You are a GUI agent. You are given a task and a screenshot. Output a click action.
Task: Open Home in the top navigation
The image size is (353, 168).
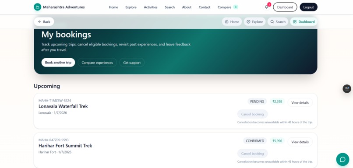[113, 7]
